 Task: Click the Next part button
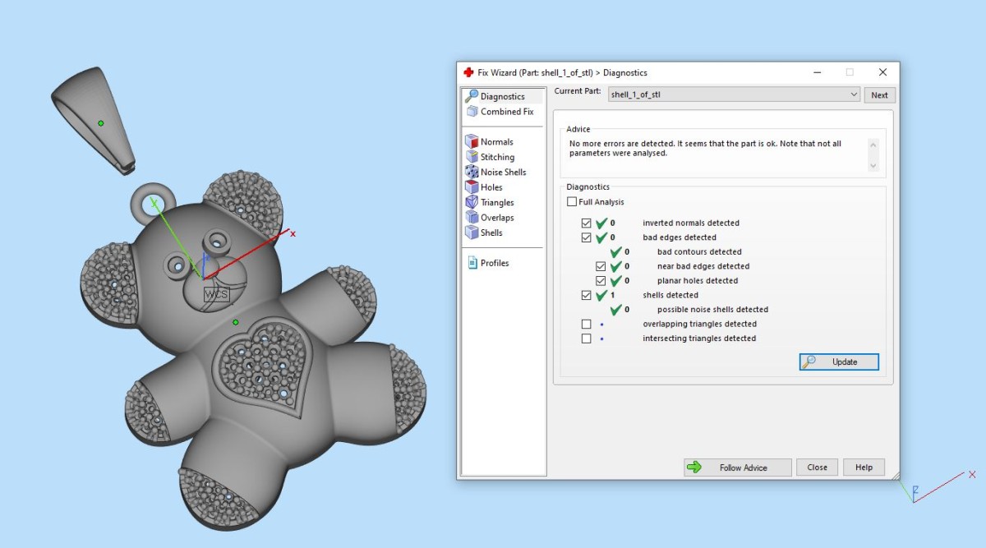tap(879, 94)
